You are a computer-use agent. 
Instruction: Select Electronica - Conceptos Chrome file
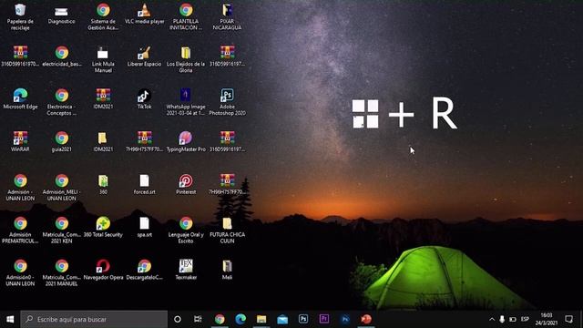pos(62,102)
